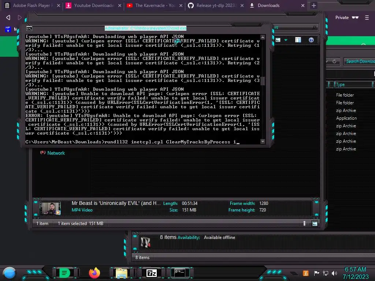The width and height of the screenshot is (375, 281).
Task: Close the Adobe Flash Player tab
Action: [x=59, y=5]
